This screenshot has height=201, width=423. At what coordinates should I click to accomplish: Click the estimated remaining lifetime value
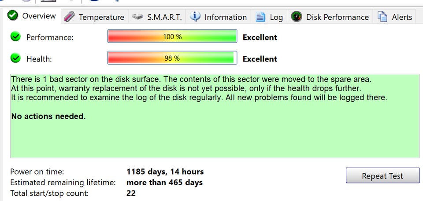click(164, 182)
